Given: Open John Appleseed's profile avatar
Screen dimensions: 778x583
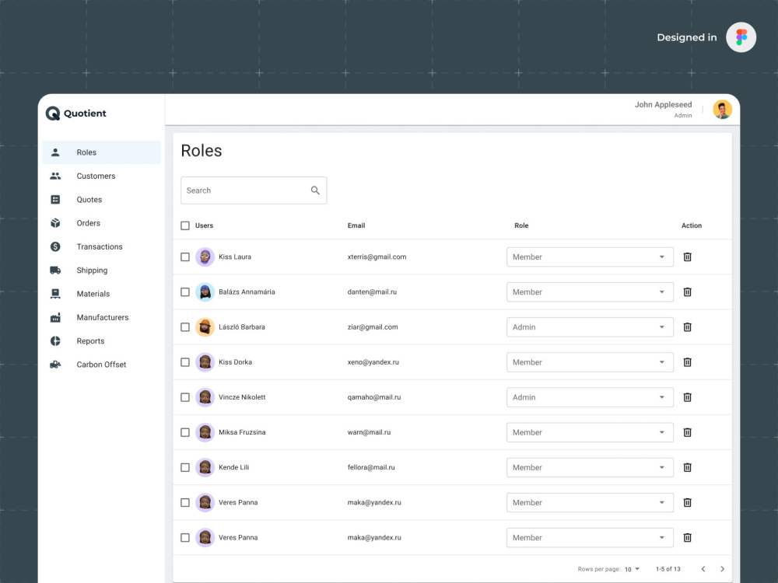Looking at the screenshot, I should pyautogui.click(x=723, y=110).
